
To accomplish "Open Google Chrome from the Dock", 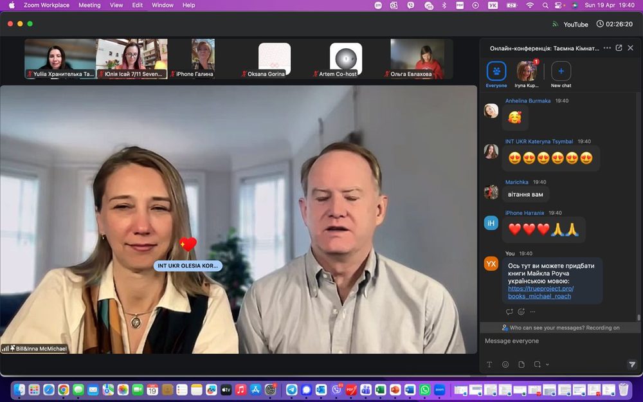I will pos(64,389).
